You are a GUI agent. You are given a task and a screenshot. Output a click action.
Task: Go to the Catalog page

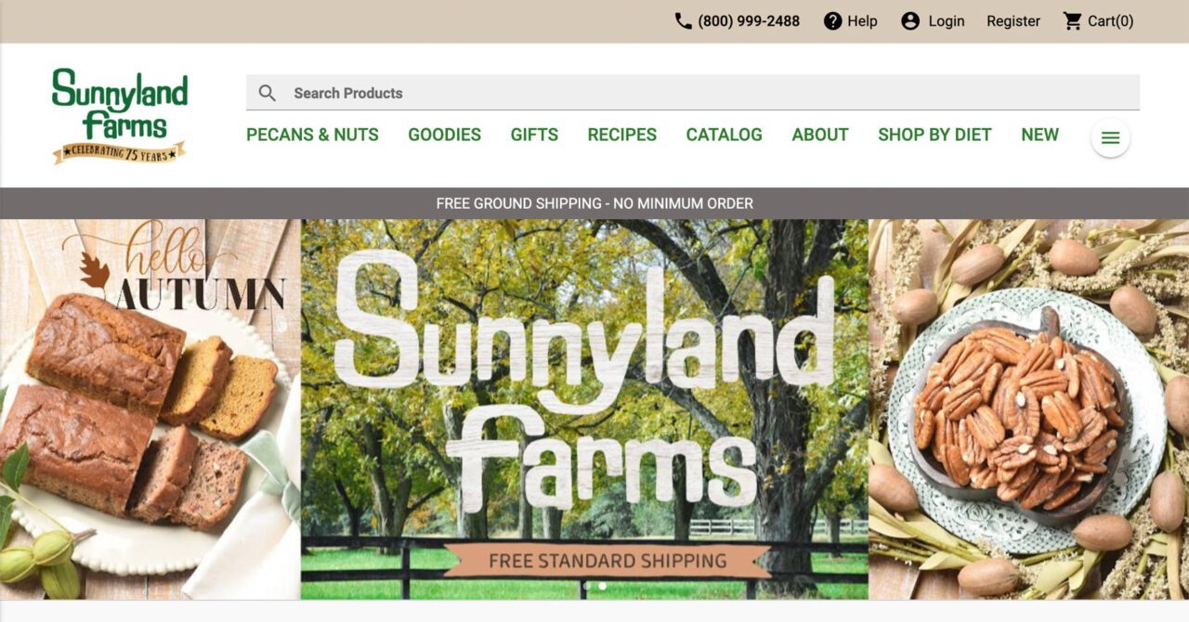pos(724,135)
